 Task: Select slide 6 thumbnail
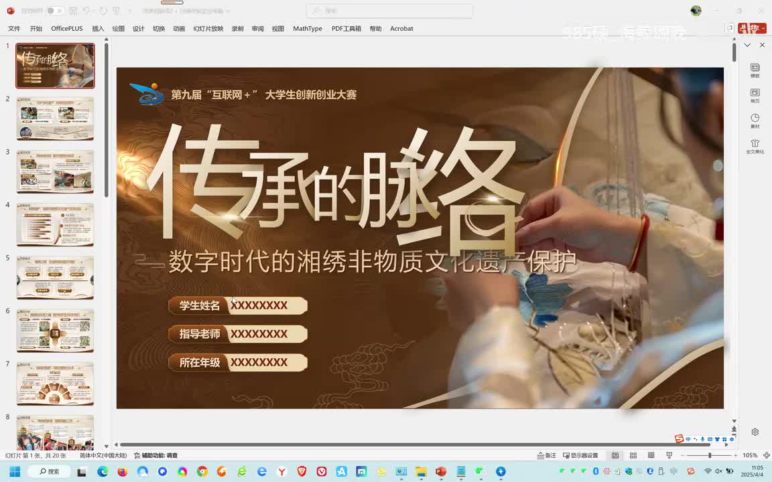click(x=55, y=331)
